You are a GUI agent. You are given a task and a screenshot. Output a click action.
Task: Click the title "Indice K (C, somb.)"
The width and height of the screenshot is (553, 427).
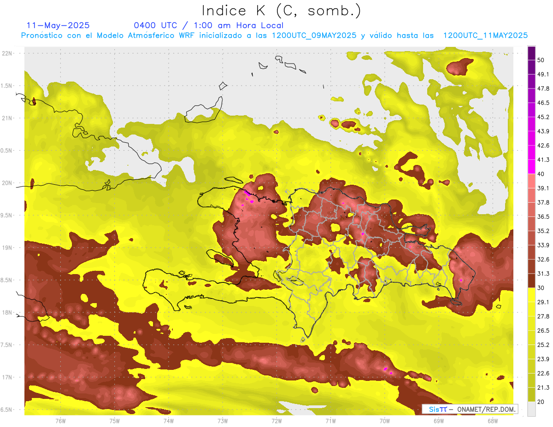click(x=281, y=11)
